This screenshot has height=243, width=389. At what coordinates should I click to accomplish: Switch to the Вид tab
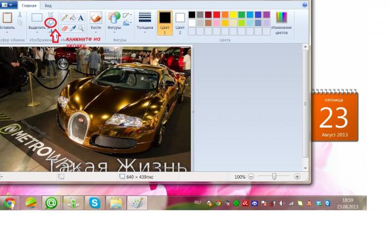coord(48,6)
